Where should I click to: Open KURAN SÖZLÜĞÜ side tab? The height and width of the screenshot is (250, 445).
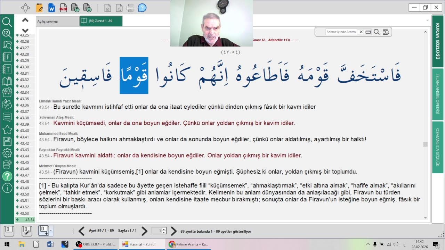(438, 41)
